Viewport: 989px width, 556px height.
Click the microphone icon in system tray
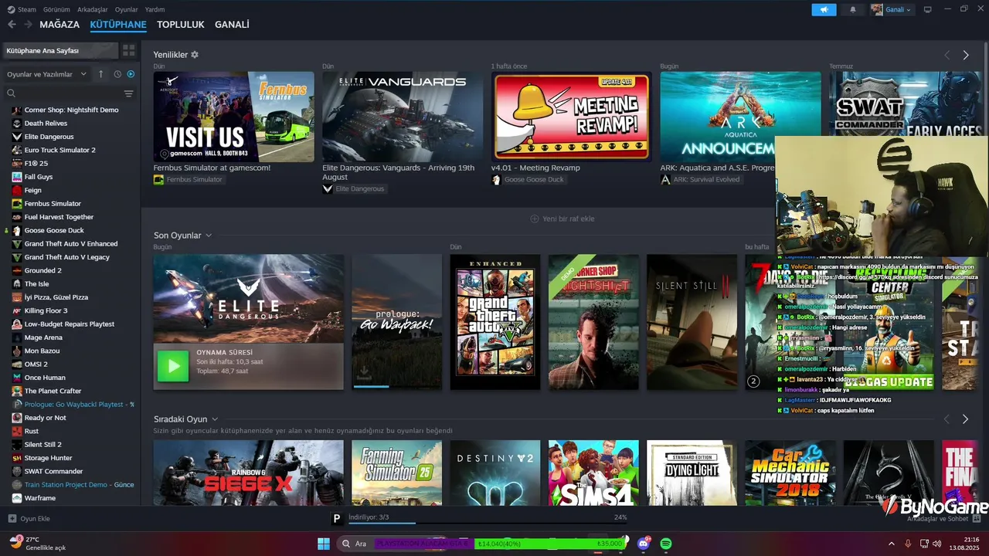909,544
